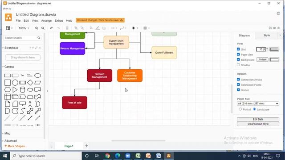Select the Portrait orientation radio button

(x=240, y=109)
